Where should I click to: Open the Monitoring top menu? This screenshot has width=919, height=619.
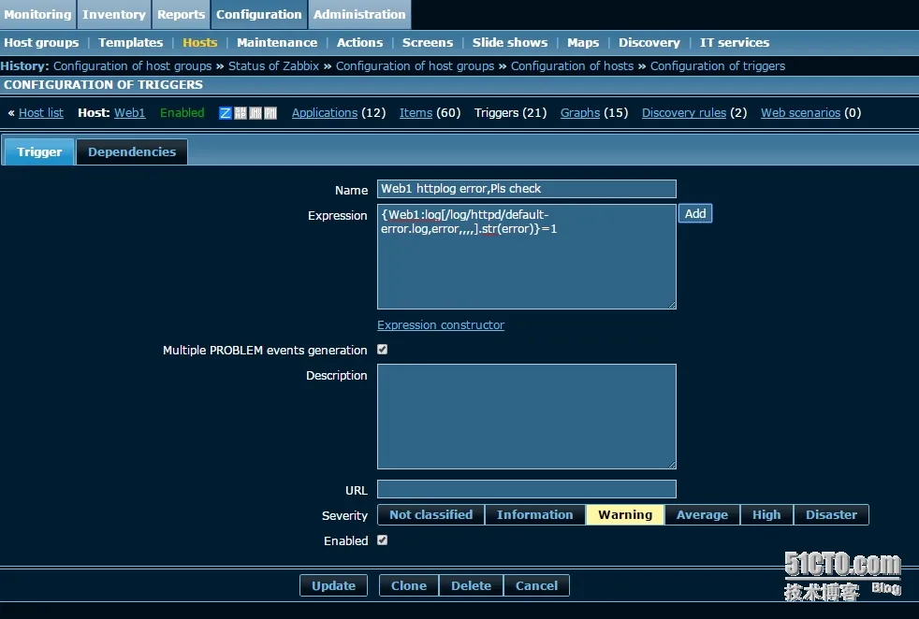click(x=38, y=15)
